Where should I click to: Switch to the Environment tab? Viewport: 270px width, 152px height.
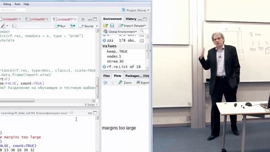pos(112,19)
